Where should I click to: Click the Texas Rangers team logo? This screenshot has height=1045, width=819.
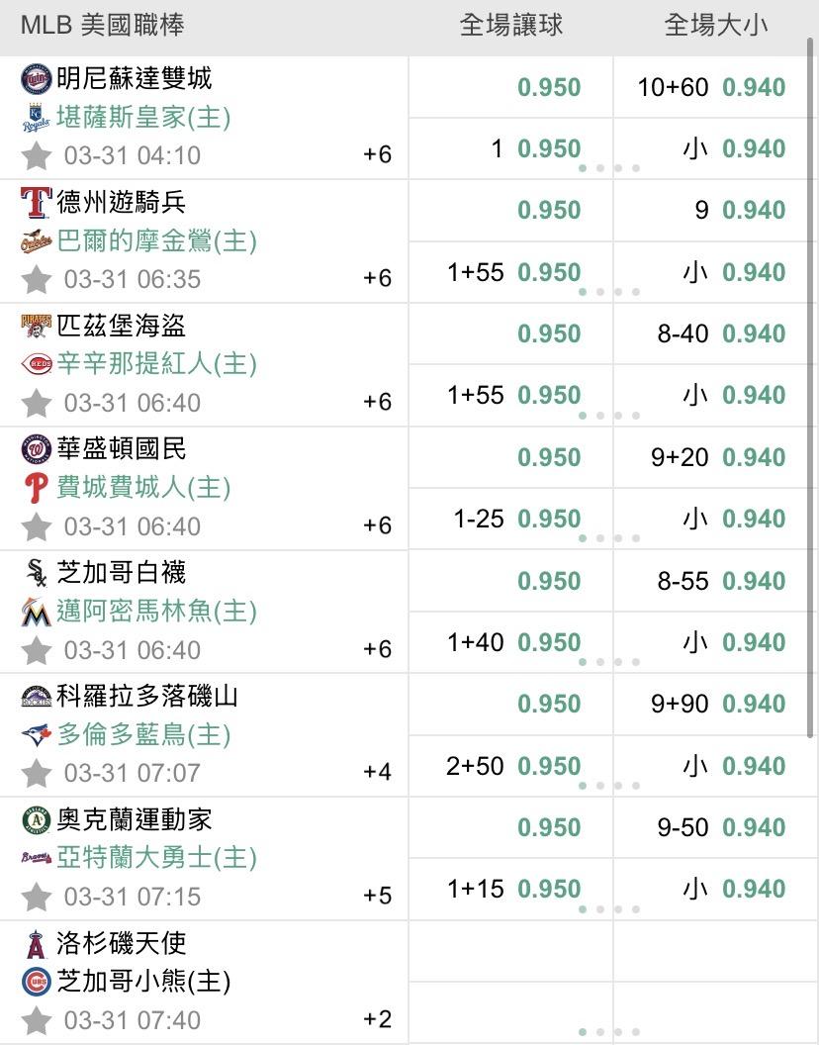pos(37,202)
